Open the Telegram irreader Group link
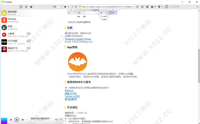Image resolution: width=200 pixels, height=124 pixels. (78, 39)
